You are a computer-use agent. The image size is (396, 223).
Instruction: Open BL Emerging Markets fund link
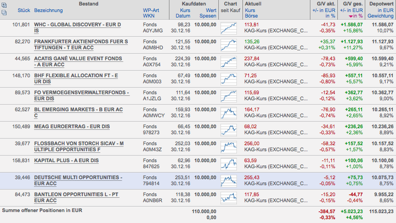78,112
